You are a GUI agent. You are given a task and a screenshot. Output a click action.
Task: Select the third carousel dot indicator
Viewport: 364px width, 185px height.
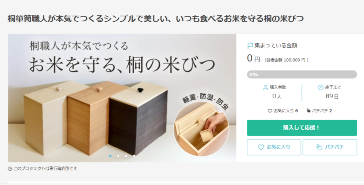tap(126, 156)
